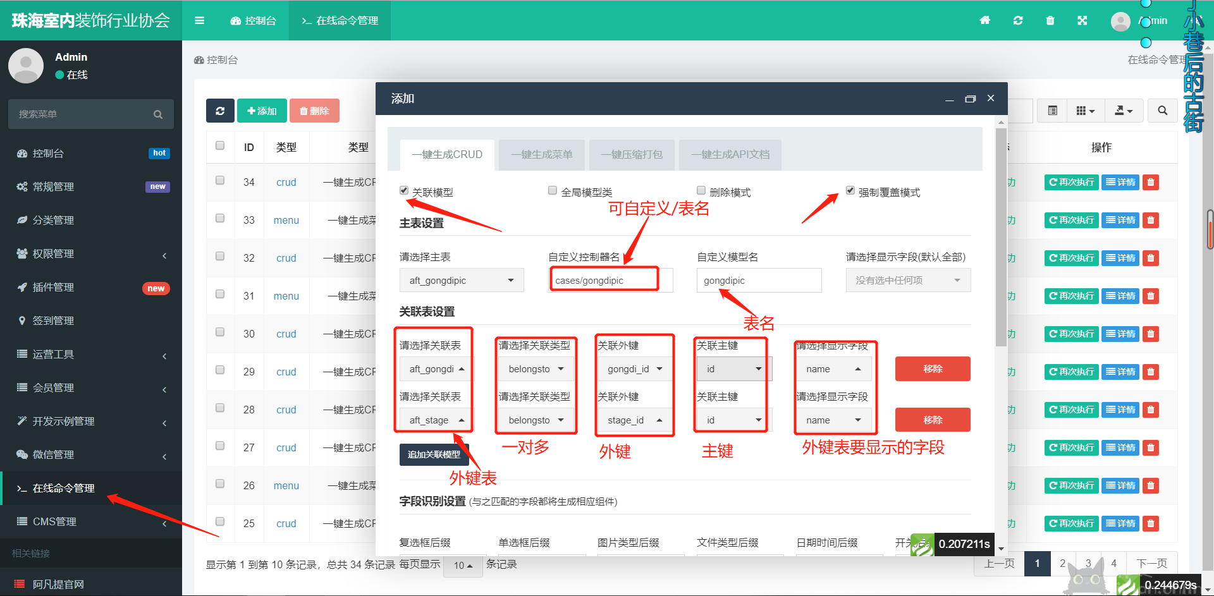Disable the 强制覆盖模式 checkbox
This screenshot has width=1214, height=596.
[850, 190]
